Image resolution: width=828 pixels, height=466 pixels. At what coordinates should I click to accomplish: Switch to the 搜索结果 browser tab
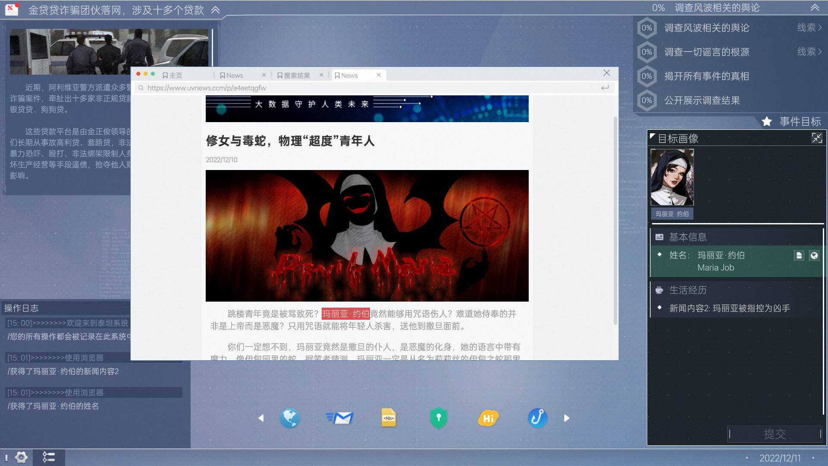click(x=297, y=76)
